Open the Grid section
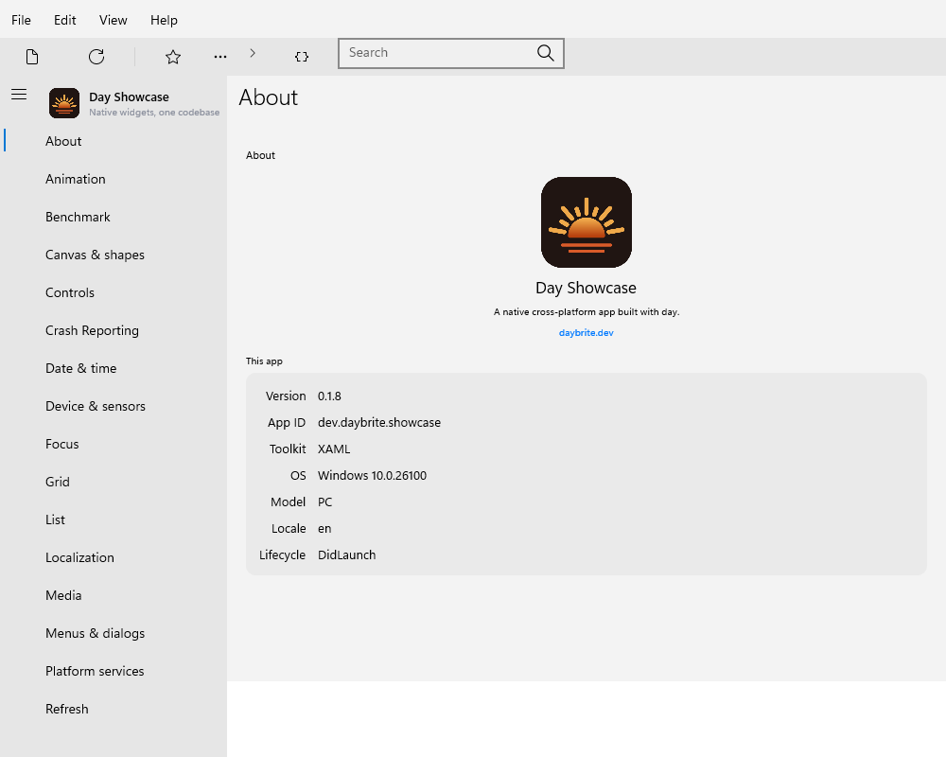The width and height of the screenshot is (946, 757). pyautogui.click(x=114, y=482)
